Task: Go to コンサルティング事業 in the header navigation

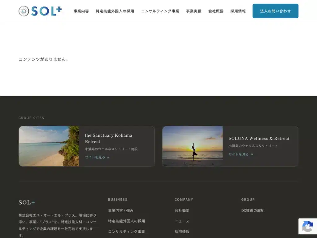Action: click(x=160, y=11)
